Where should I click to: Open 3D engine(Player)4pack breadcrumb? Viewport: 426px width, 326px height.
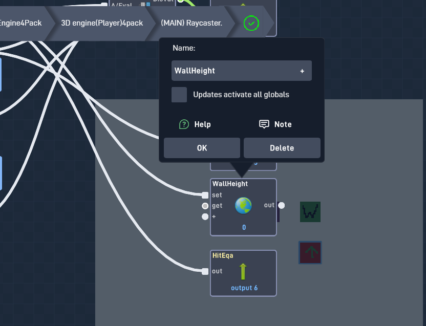point(102,23)
